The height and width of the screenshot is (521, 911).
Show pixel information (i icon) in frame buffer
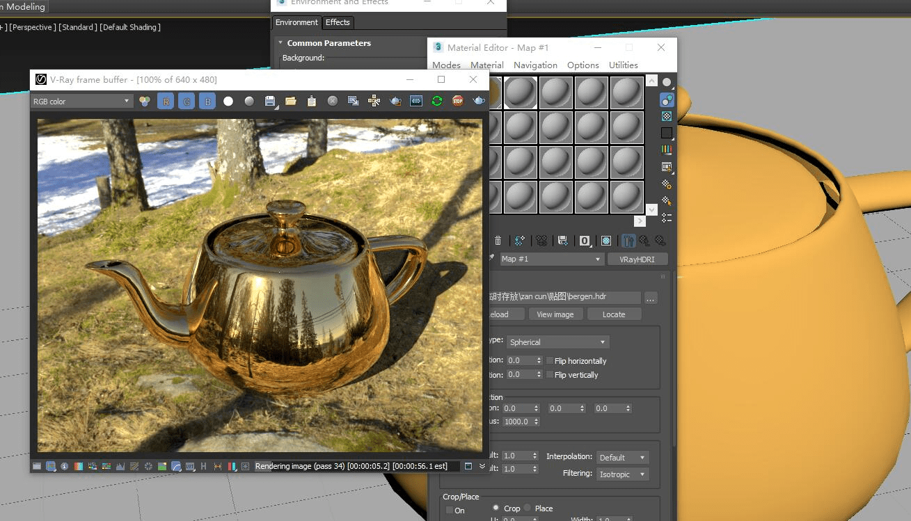point(64,466)
